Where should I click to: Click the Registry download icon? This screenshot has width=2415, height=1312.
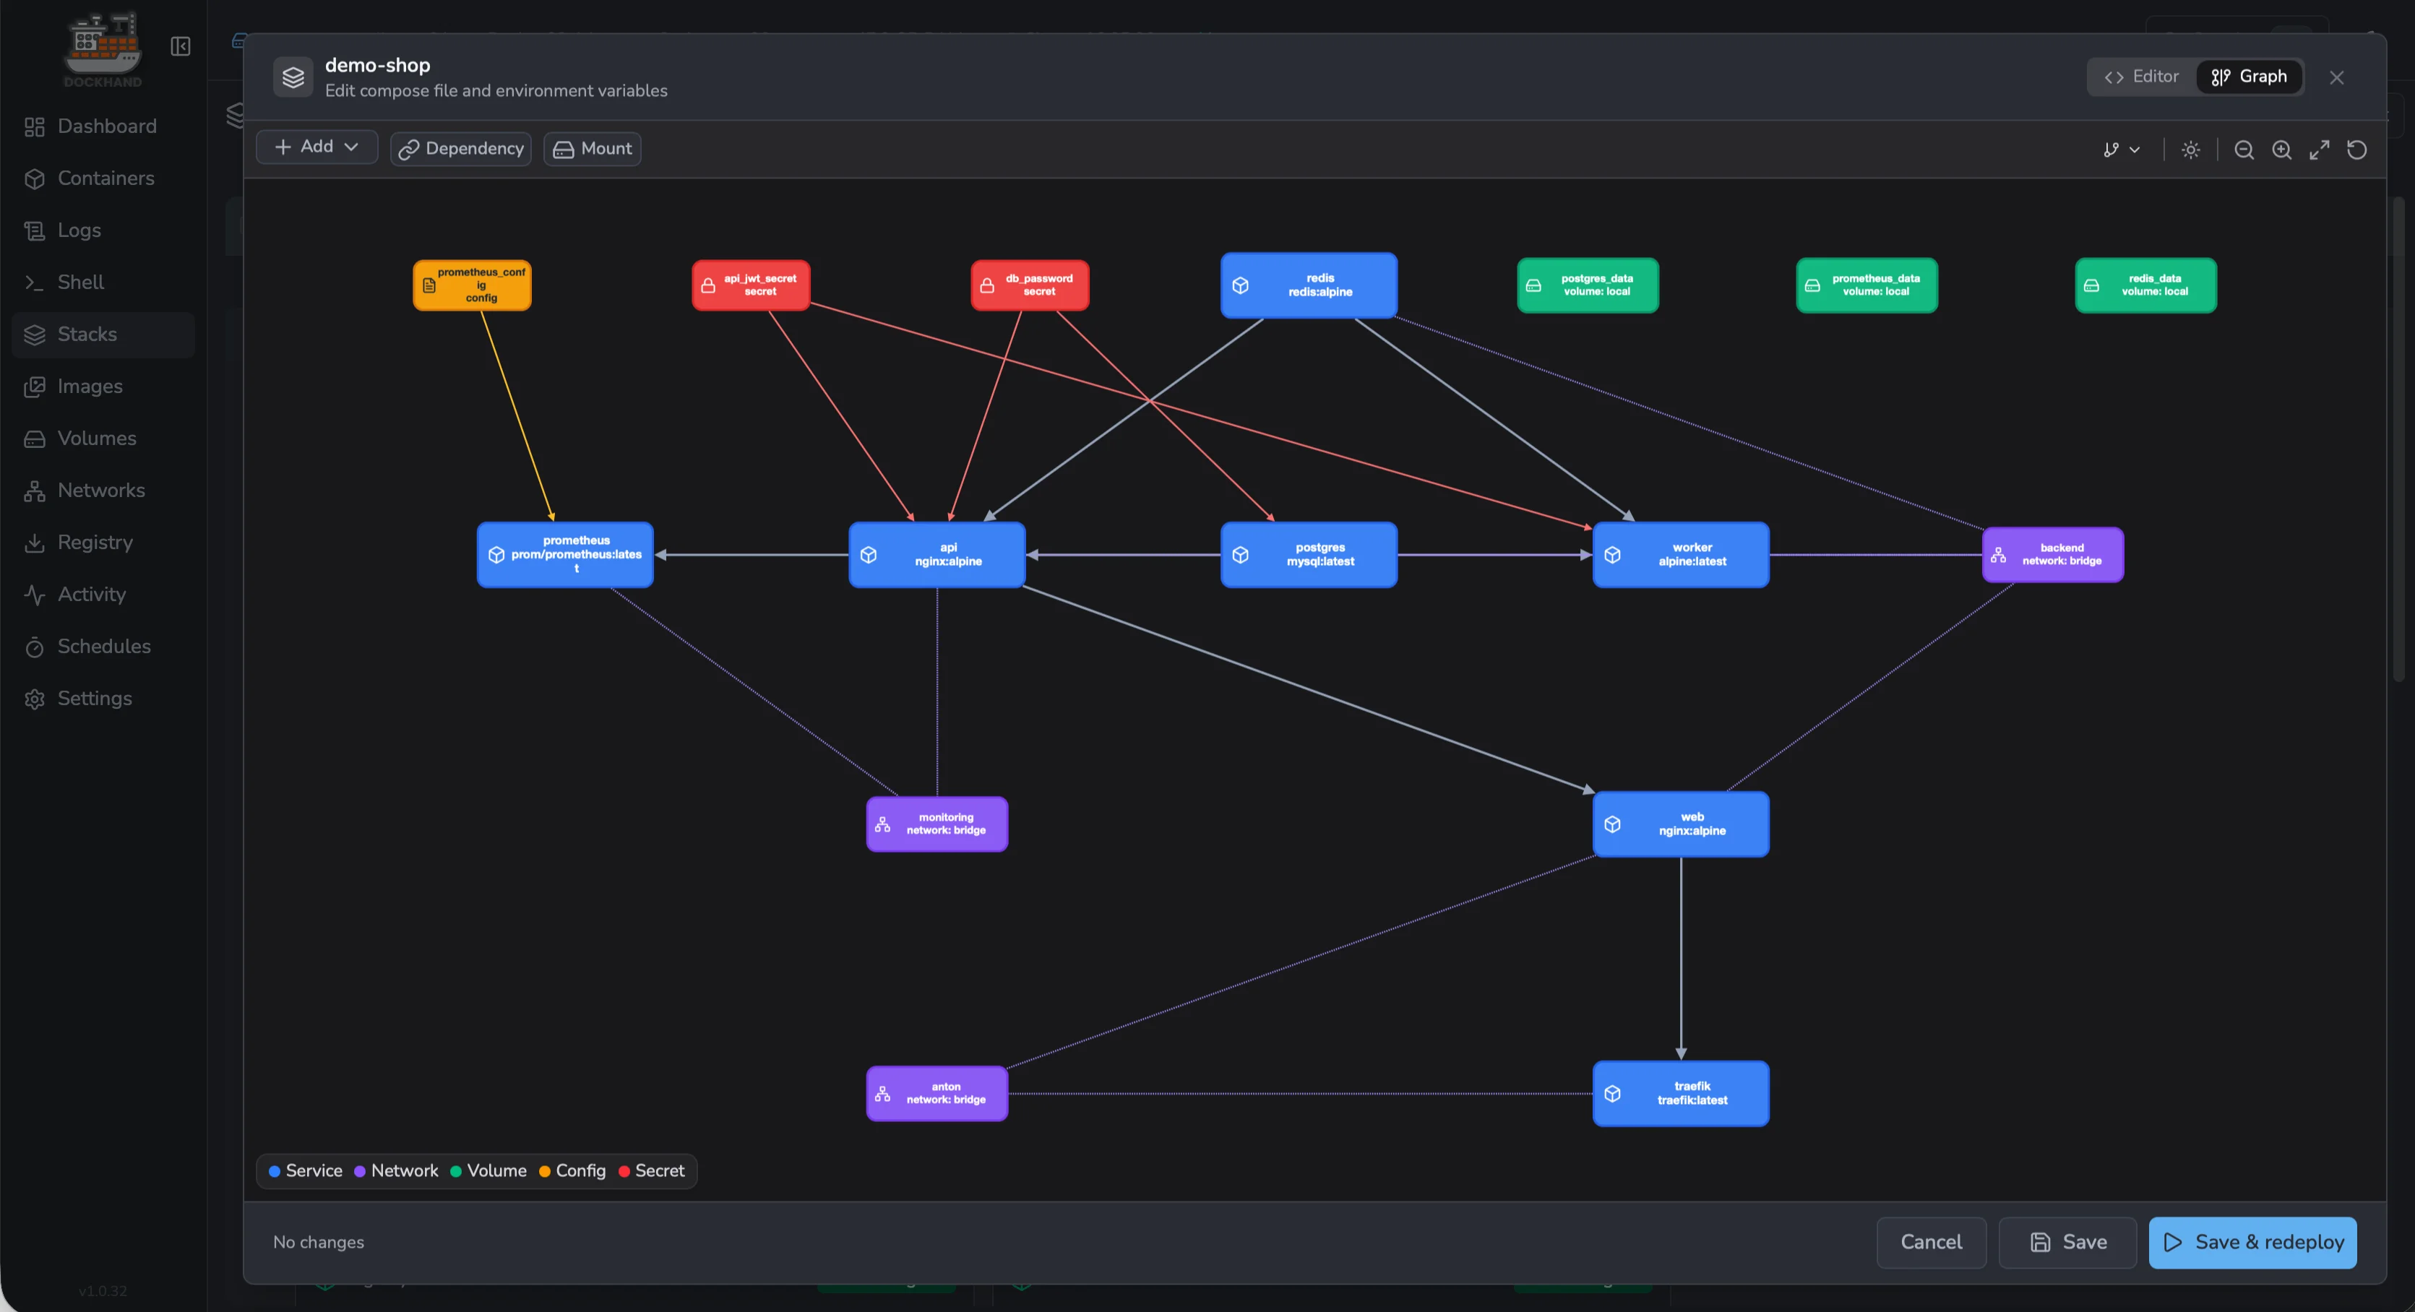pyautogui.click(x=35, y=543)
